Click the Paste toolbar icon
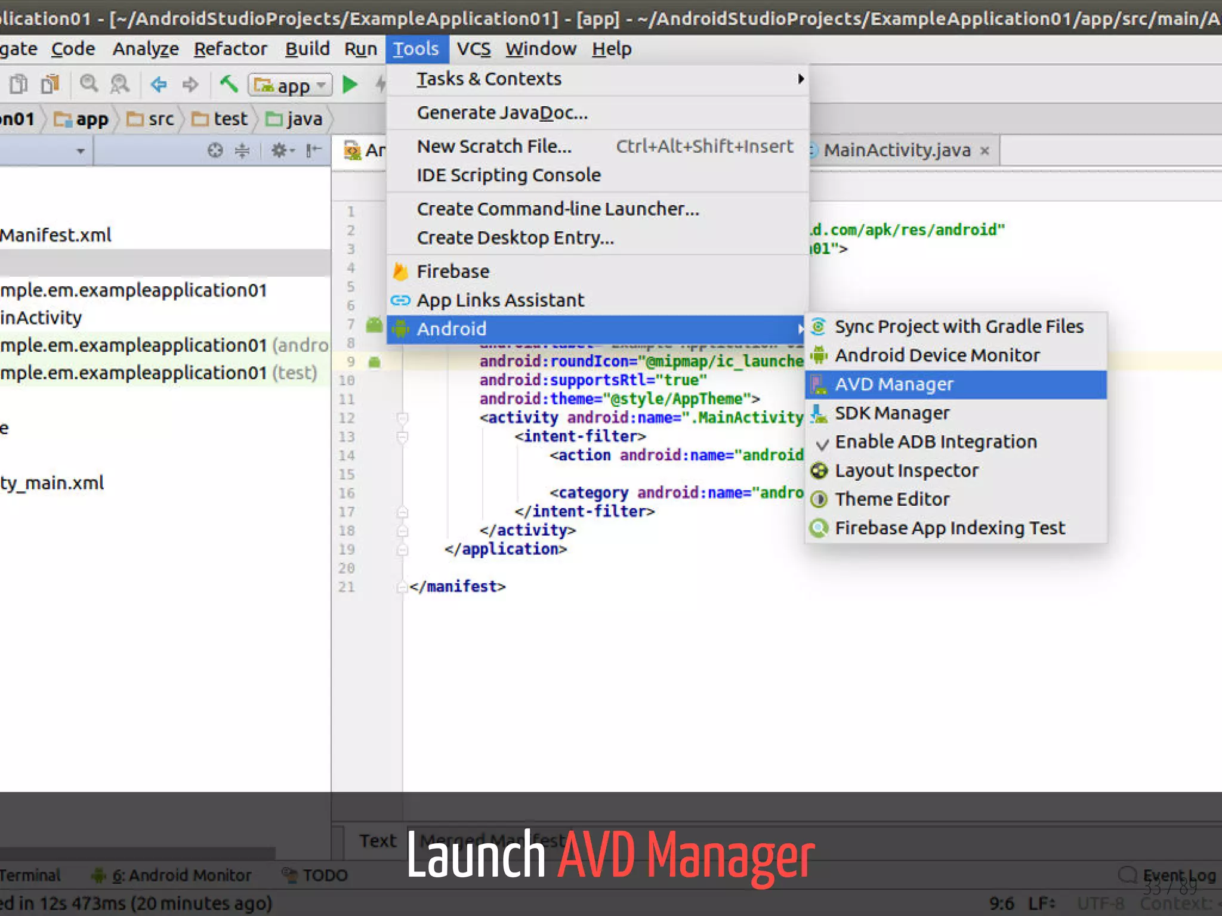1222x916 pixels. pos(50,84)
